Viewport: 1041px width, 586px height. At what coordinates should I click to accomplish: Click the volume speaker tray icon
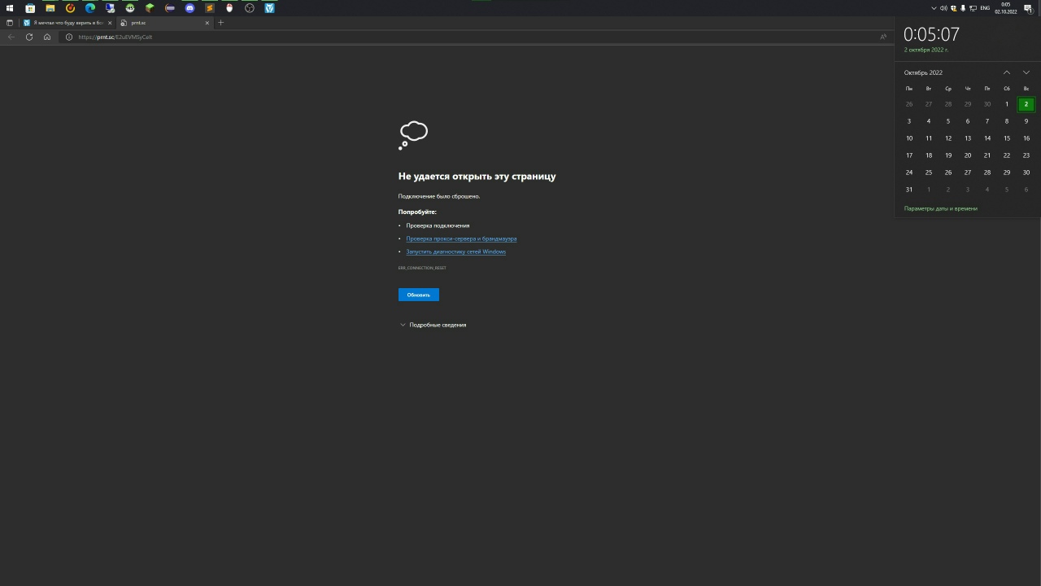[943, 8]
